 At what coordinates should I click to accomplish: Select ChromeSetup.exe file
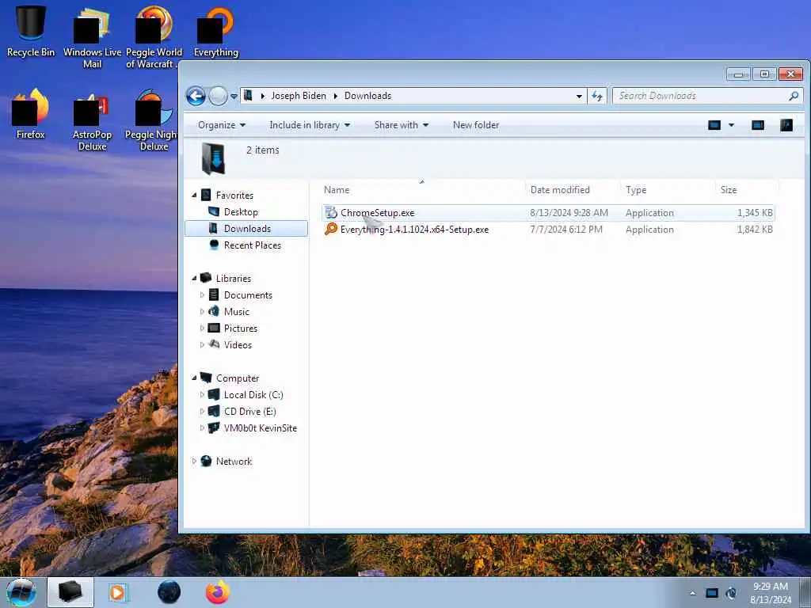click(548, 213)
